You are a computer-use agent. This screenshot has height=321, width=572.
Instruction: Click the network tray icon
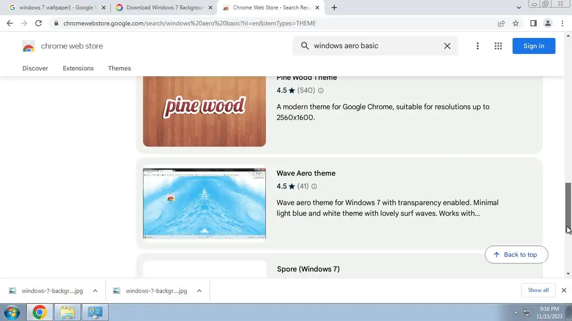pos(527,313)
